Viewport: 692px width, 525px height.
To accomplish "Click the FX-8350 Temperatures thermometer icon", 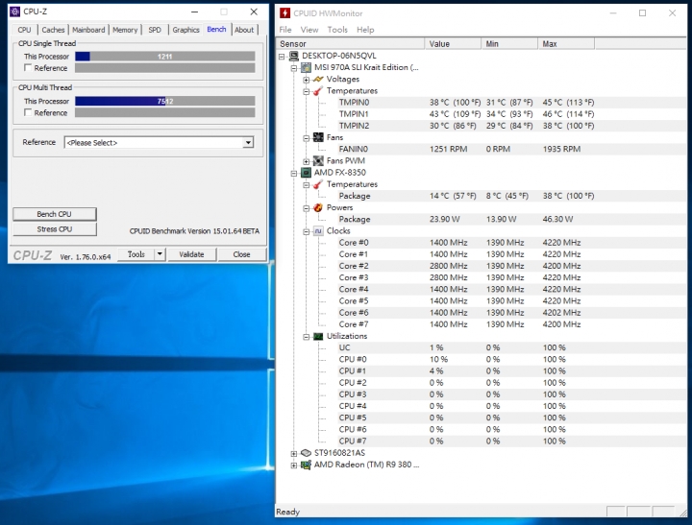I will (318, 184).
